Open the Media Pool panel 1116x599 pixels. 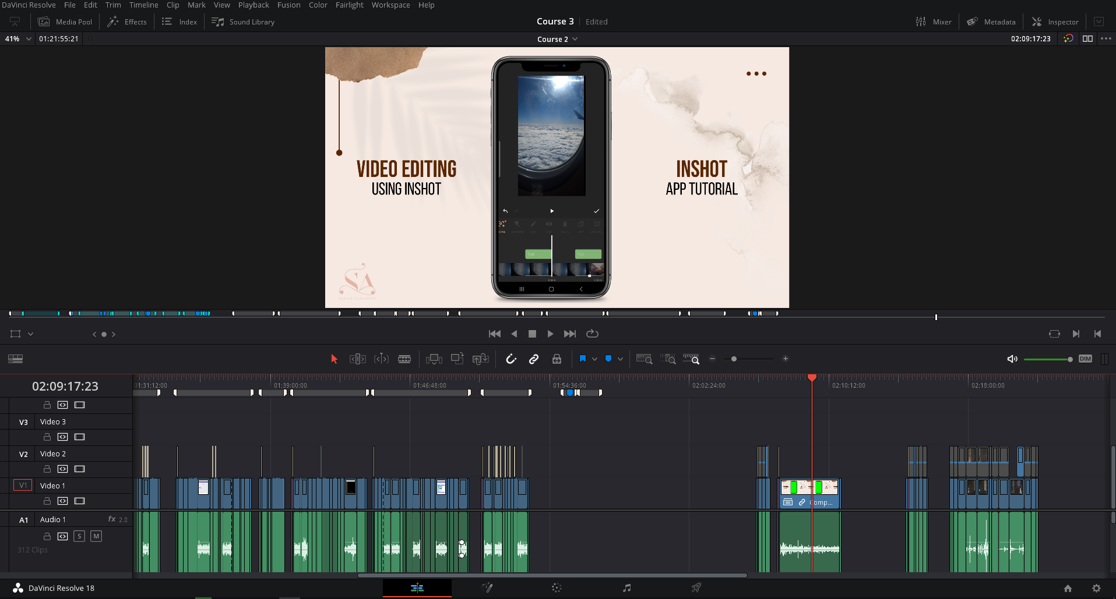(x=65, y=22)
